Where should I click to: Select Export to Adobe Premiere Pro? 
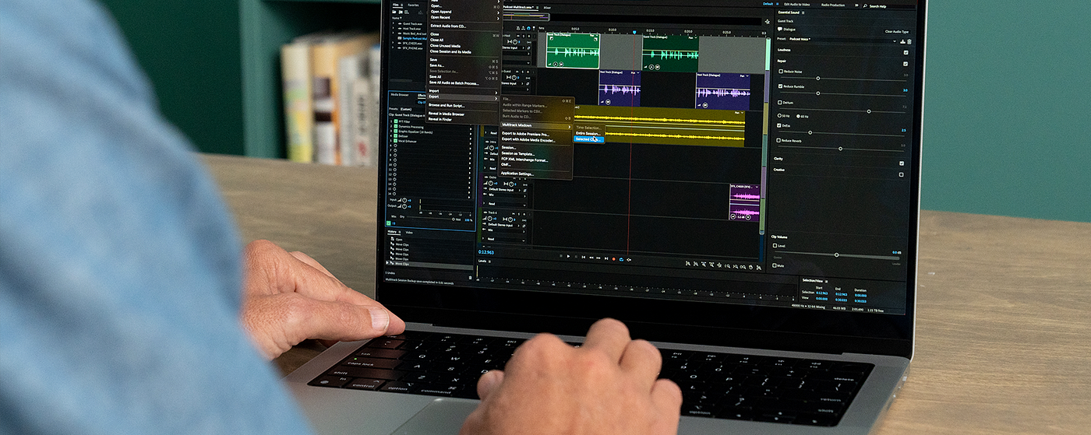pos(525,134)
